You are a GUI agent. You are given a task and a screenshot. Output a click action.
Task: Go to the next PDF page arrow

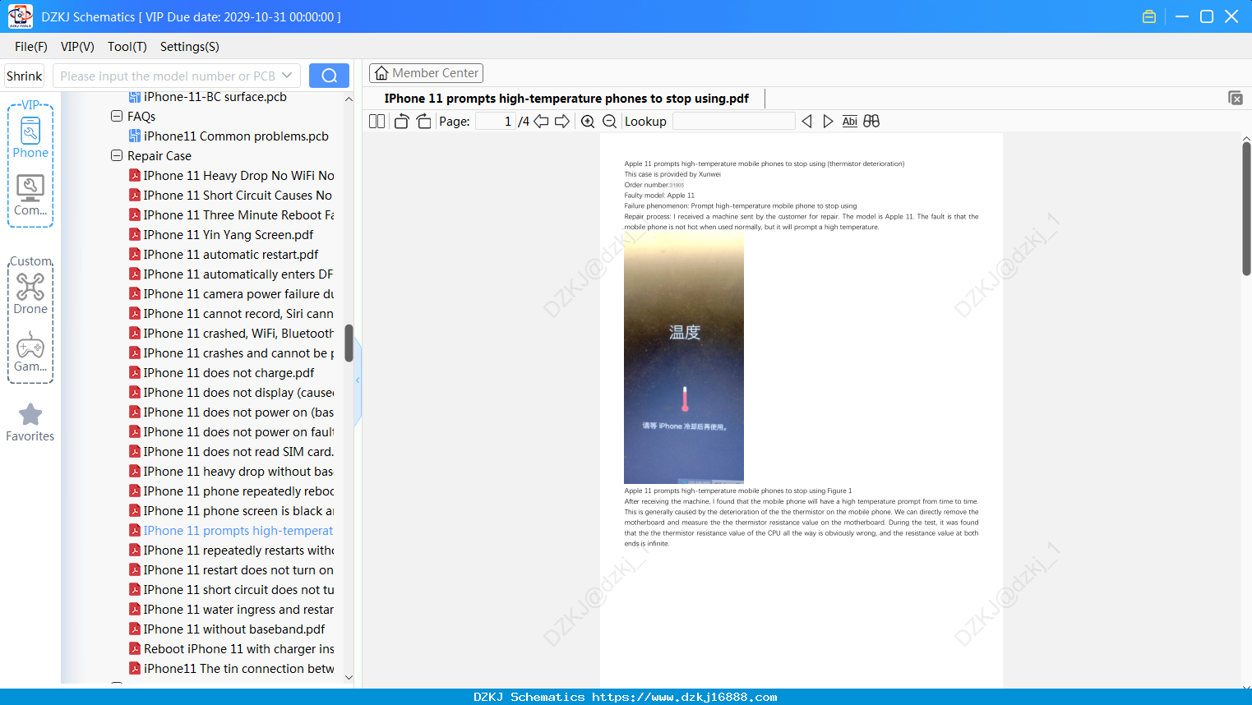pos(562,122)
